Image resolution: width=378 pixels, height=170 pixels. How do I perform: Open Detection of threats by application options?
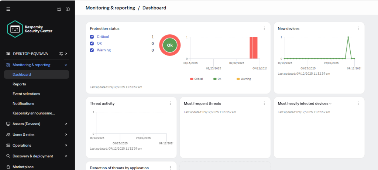[170, 167]
